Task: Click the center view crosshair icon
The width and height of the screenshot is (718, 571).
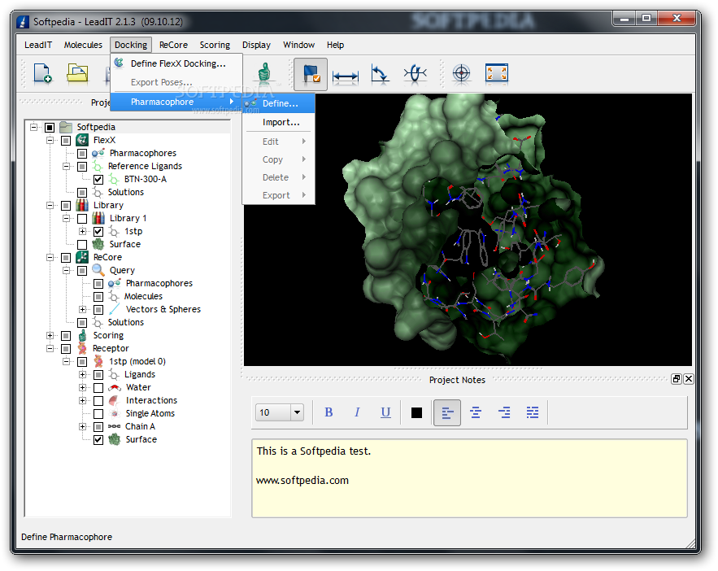Action: [x=462, y=73]
